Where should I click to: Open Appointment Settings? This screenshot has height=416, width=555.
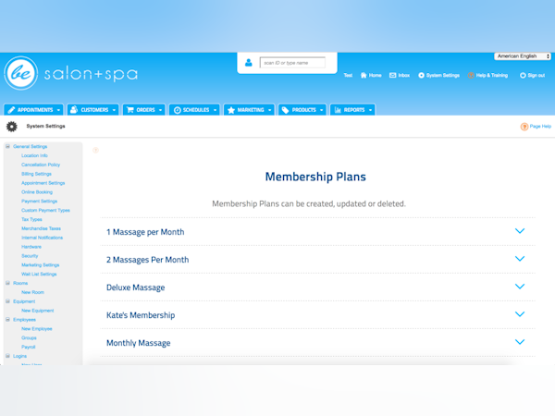43,183
